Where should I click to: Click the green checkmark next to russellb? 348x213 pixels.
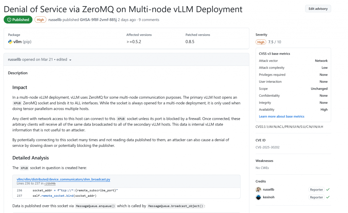coord(328,190)
